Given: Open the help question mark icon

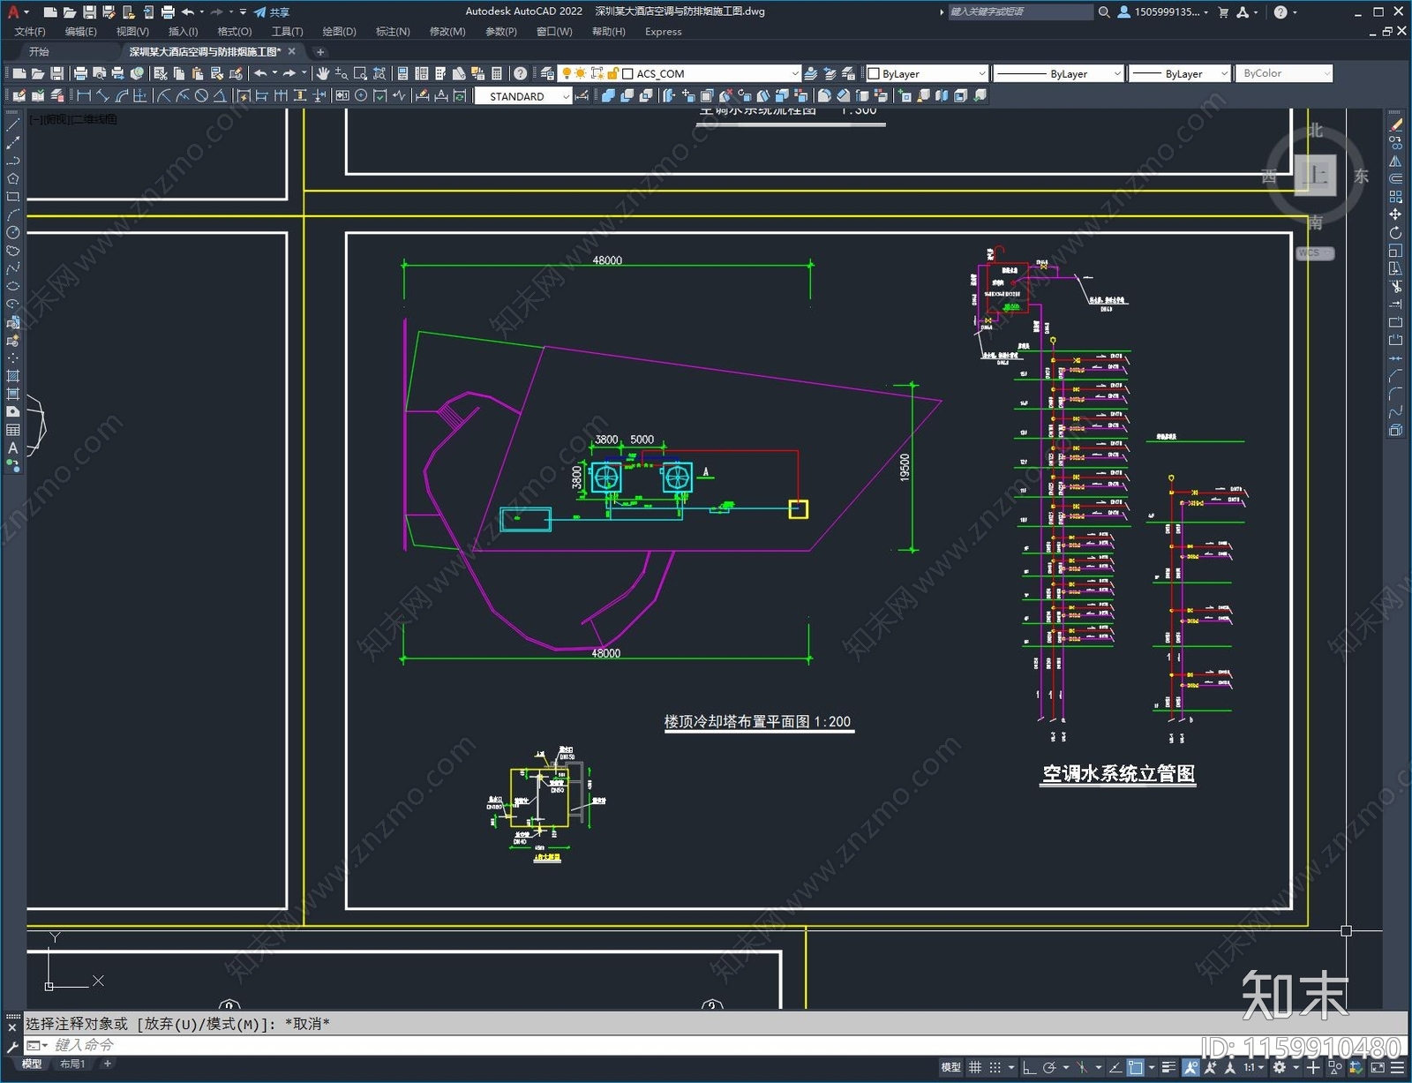Looking at the screenshot, I should tap(521, 73).
